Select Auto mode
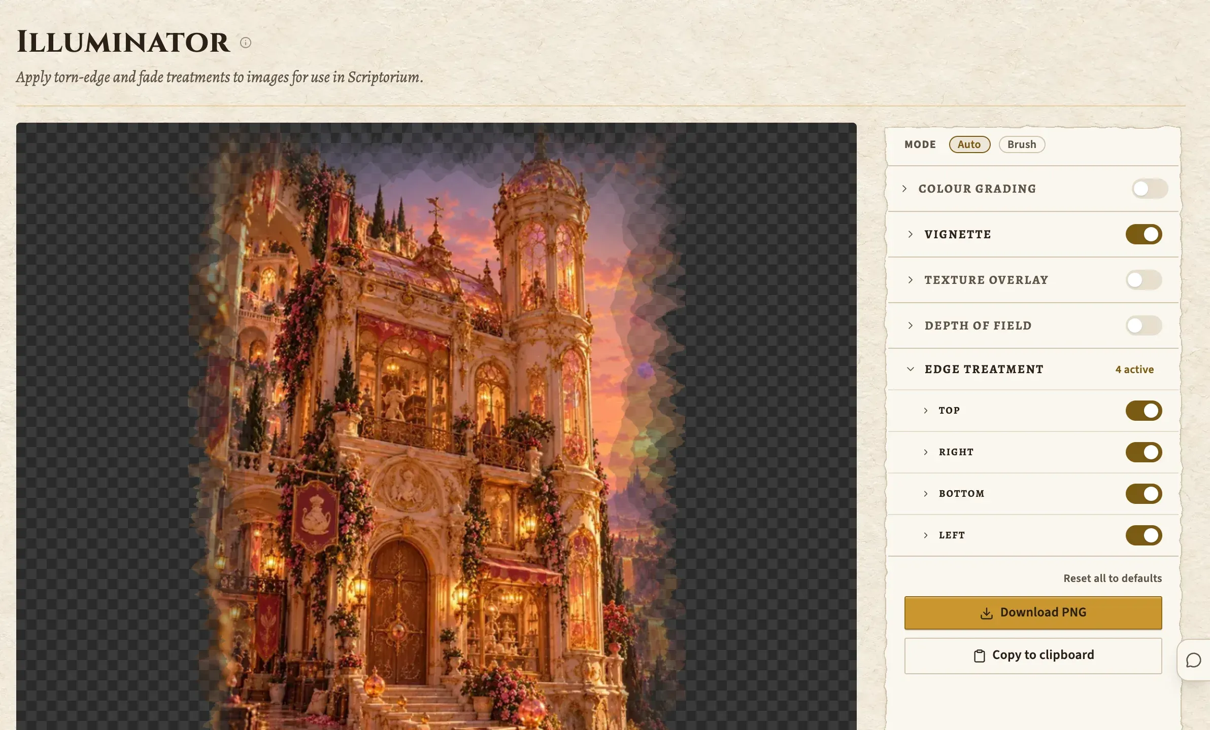The height and width of the screenshot is (730, 1210). click(x=969, y=144)
